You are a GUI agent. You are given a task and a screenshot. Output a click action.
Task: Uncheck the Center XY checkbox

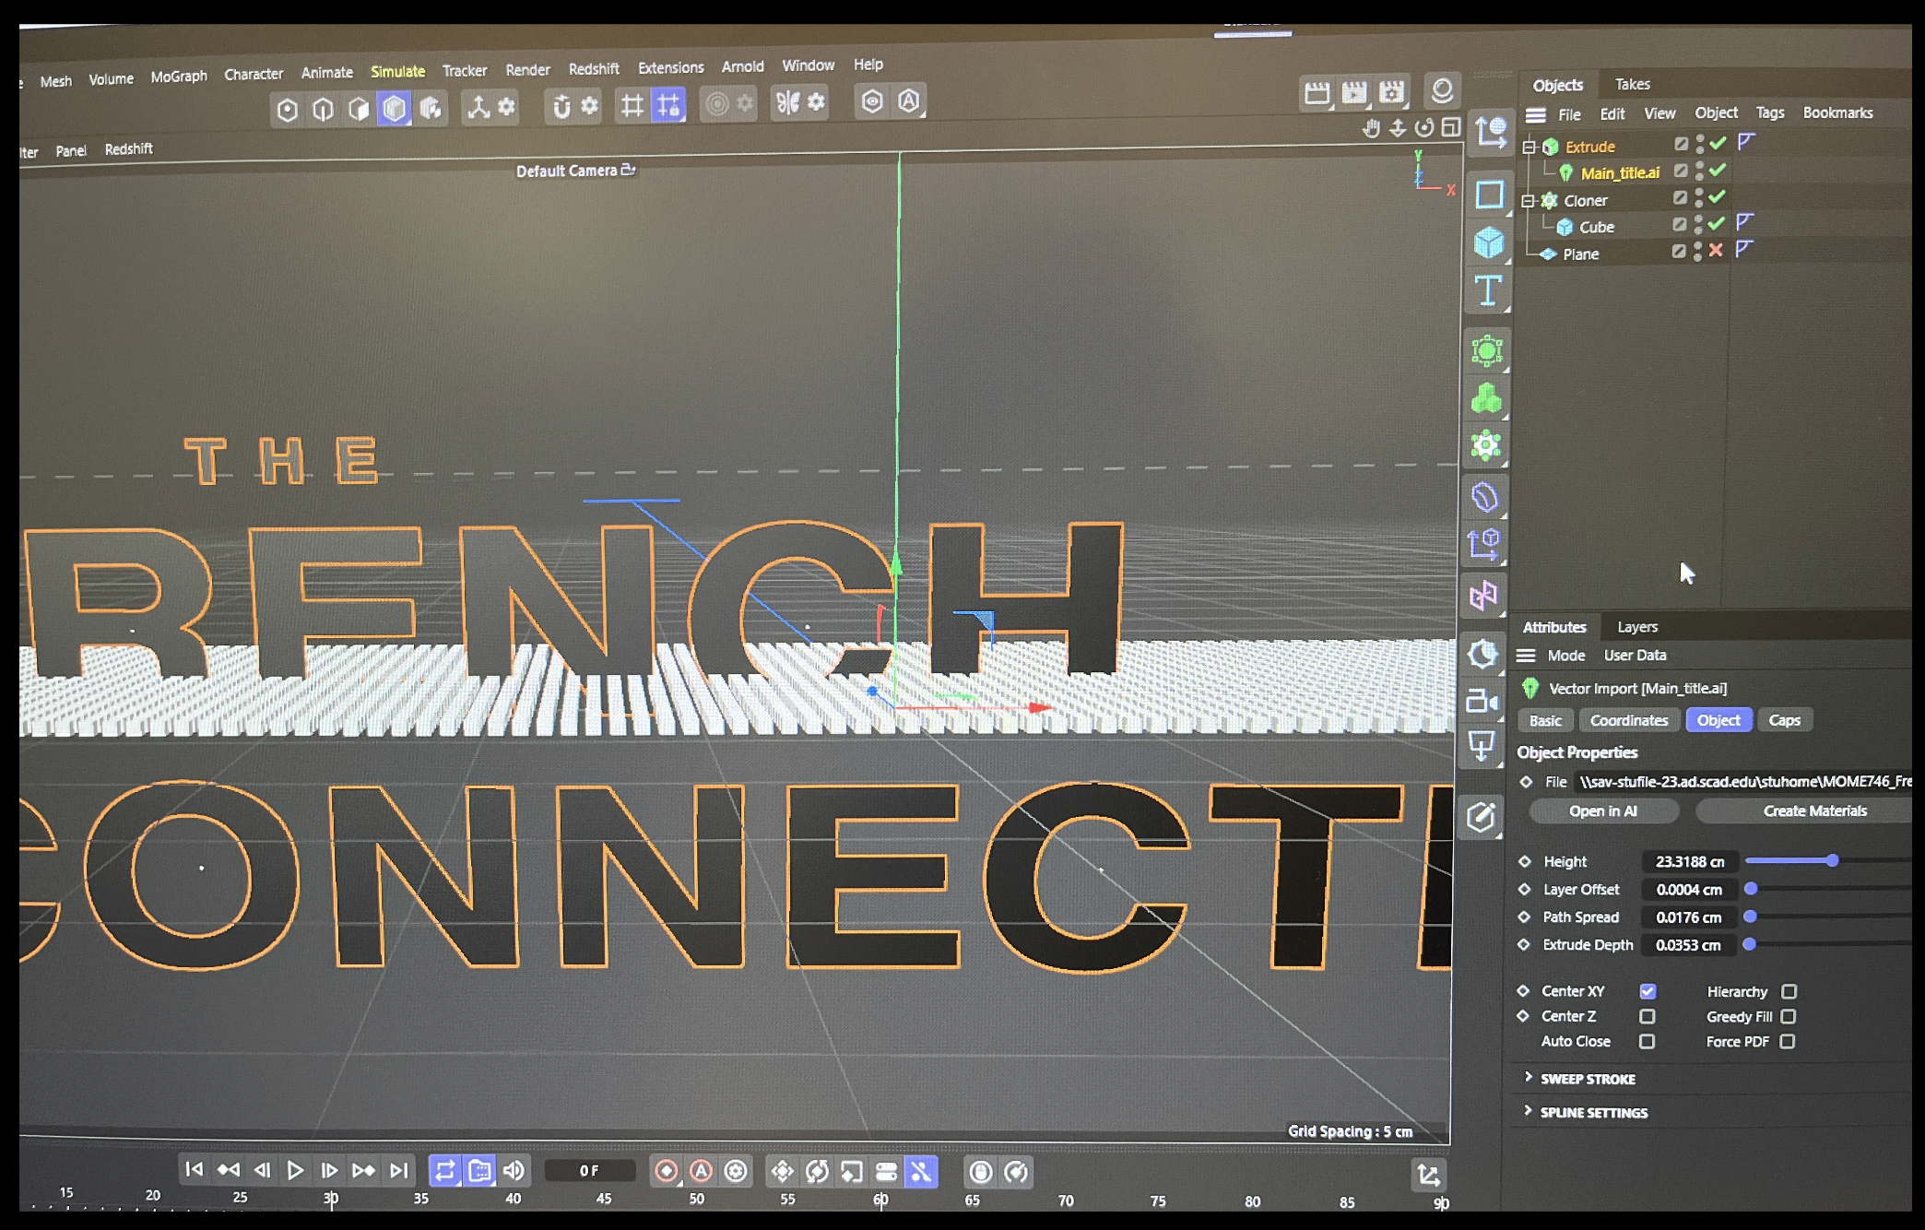pos(1647,991)
